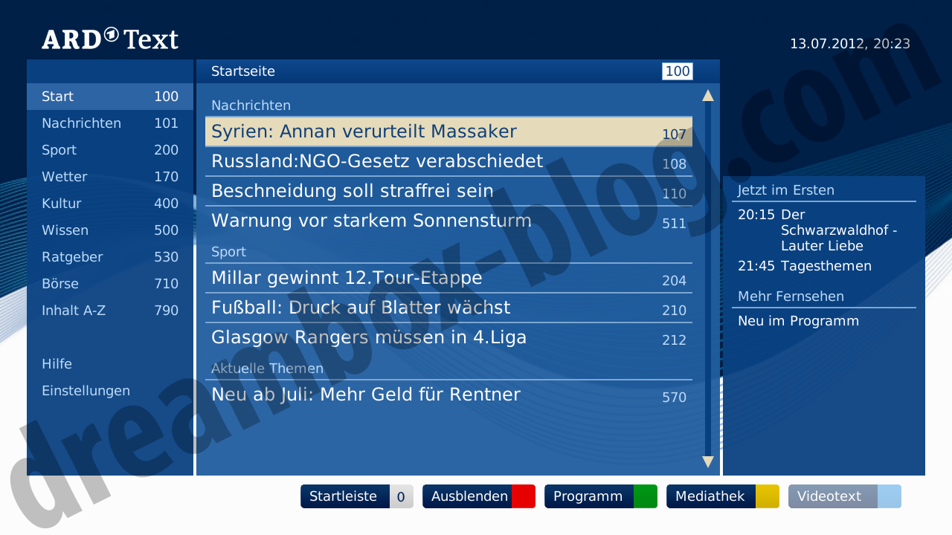The image size is (952, 535).
Task: Open headline Syrien: Annan verurteilt Massaker
Action: tap(448, 132)
